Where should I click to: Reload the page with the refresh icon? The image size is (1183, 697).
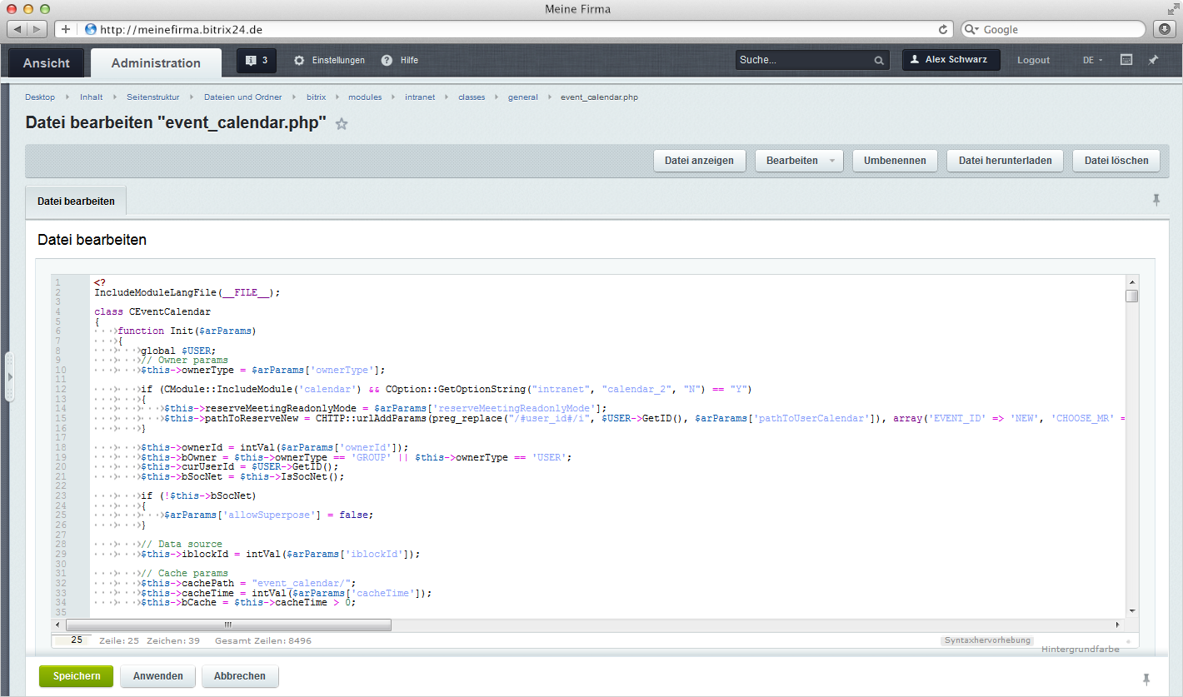(x=943, y=29)
